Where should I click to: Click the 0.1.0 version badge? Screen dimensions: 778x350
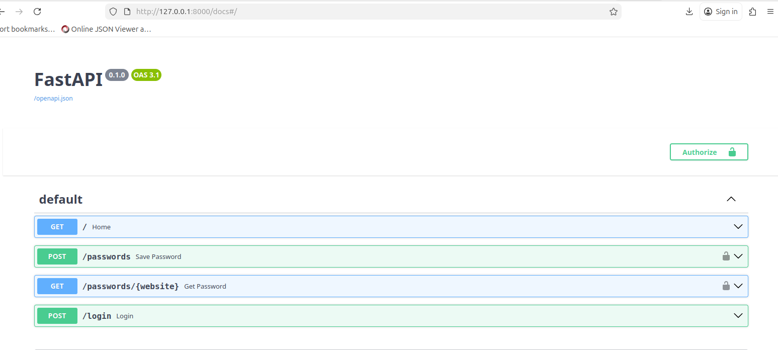tap(117, 75)
